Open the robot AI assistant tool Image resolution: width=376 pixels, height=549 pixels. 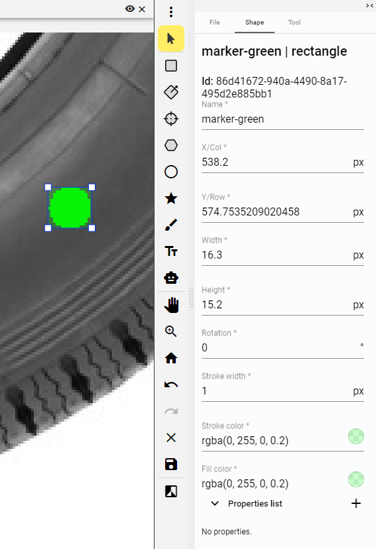[x=171, y=278]
